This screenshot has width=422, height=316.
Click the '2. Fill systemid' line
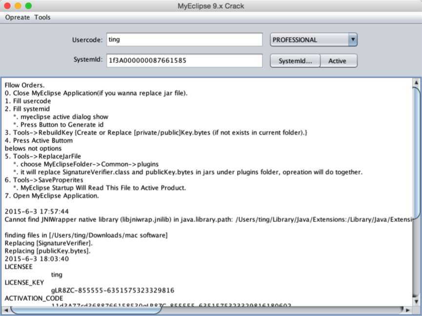[27, 109]
